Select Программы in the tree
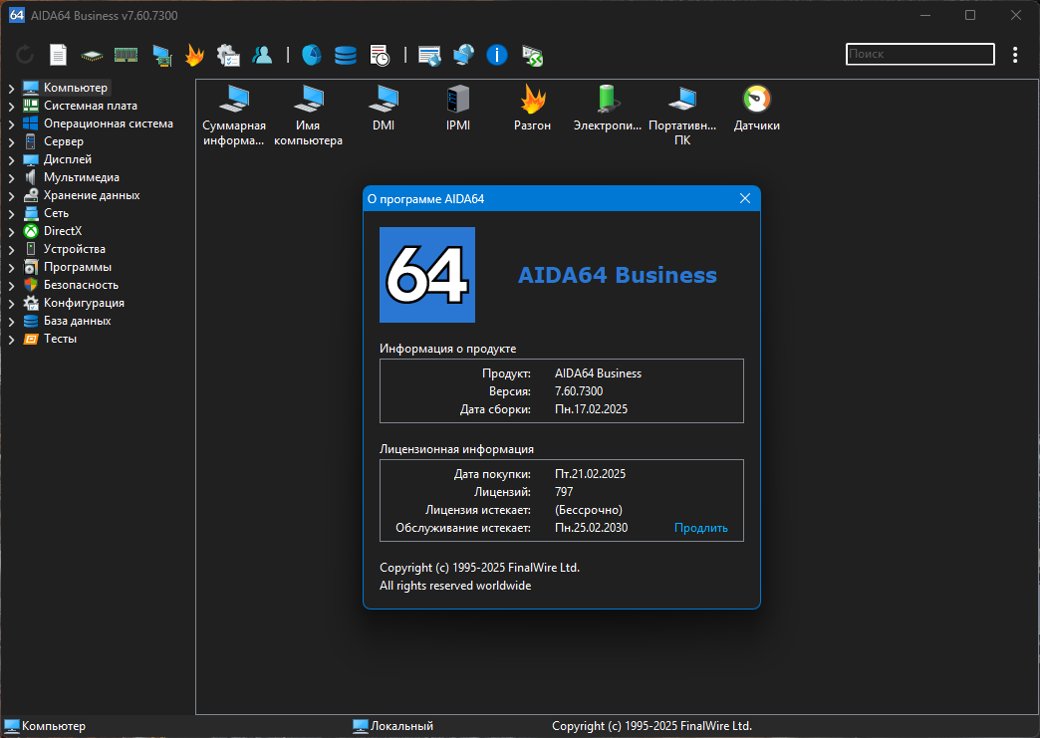The width and height of the screenshot is (1040, 738). 78,267
